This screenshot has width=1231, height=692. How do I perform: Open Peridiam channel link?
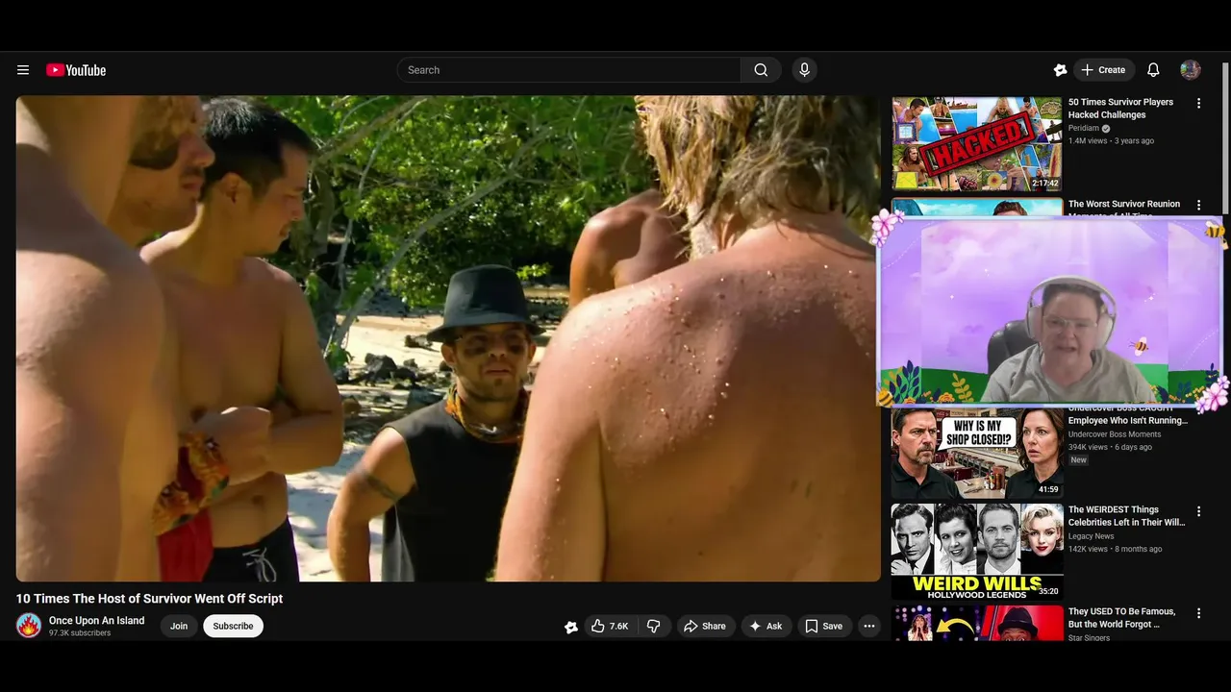tap(1083, 128)
